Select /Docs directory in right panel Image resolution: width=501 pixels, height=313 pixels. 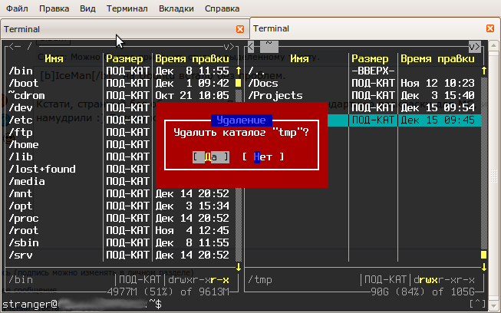pos(265,83)
